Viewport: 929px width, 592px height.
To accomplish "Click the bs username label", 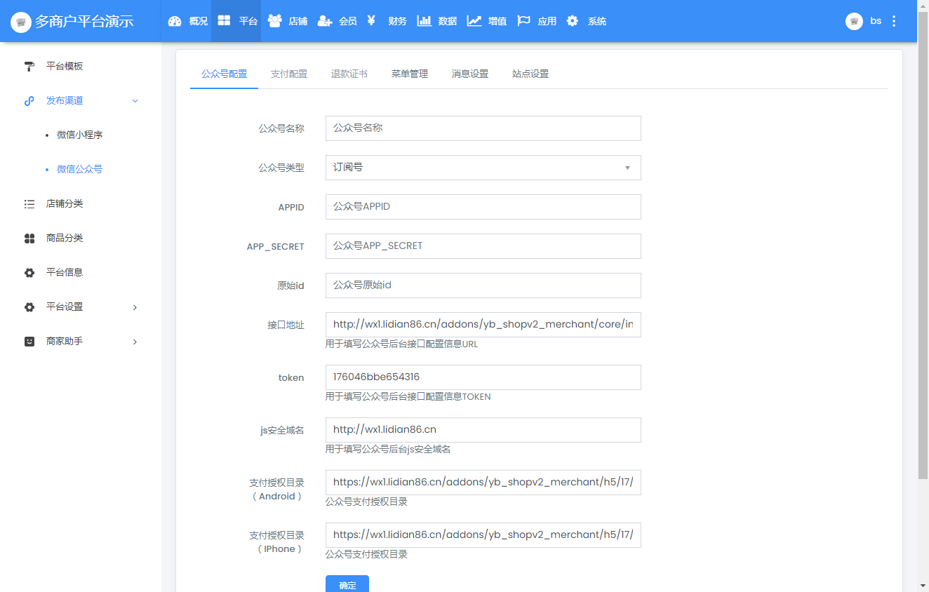I will click(x=876, y=21).
